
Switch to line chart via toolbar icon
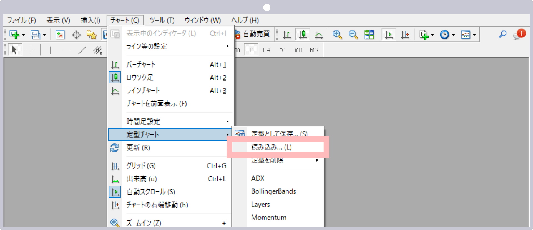(319, 35)
